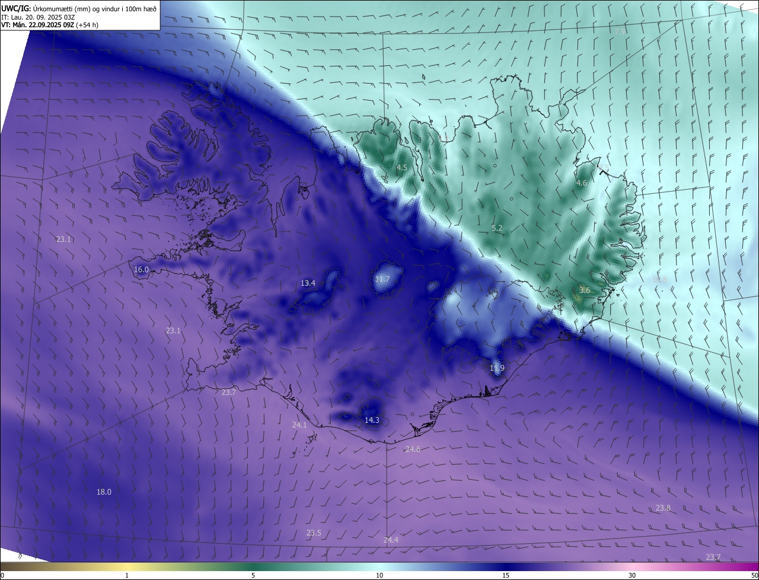Screen dimensions: 759x580
Task: Click the 7.9 value label
Action: [x=620, y=31]
